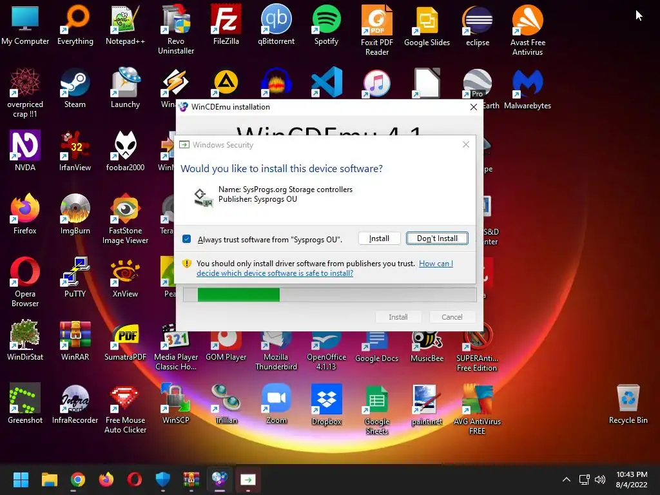Launch paint.net desktop icon
660x495 pixels.
pos(427,404)
